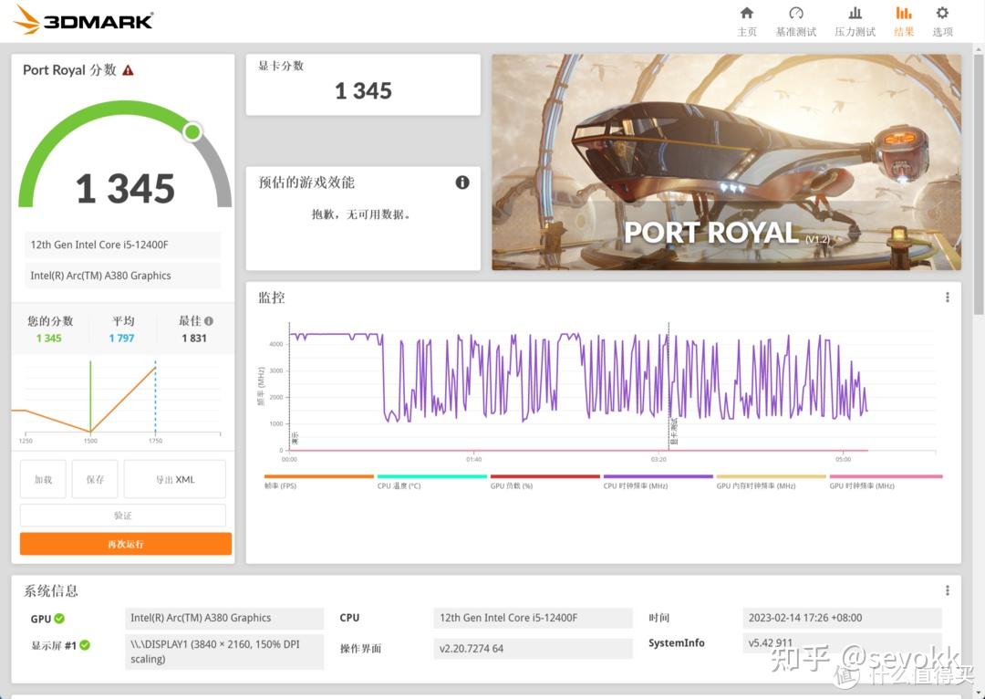This screenshot has width=985, height=699.
Task: Click the info icon next to 最佳
Action: coord(209,320)
